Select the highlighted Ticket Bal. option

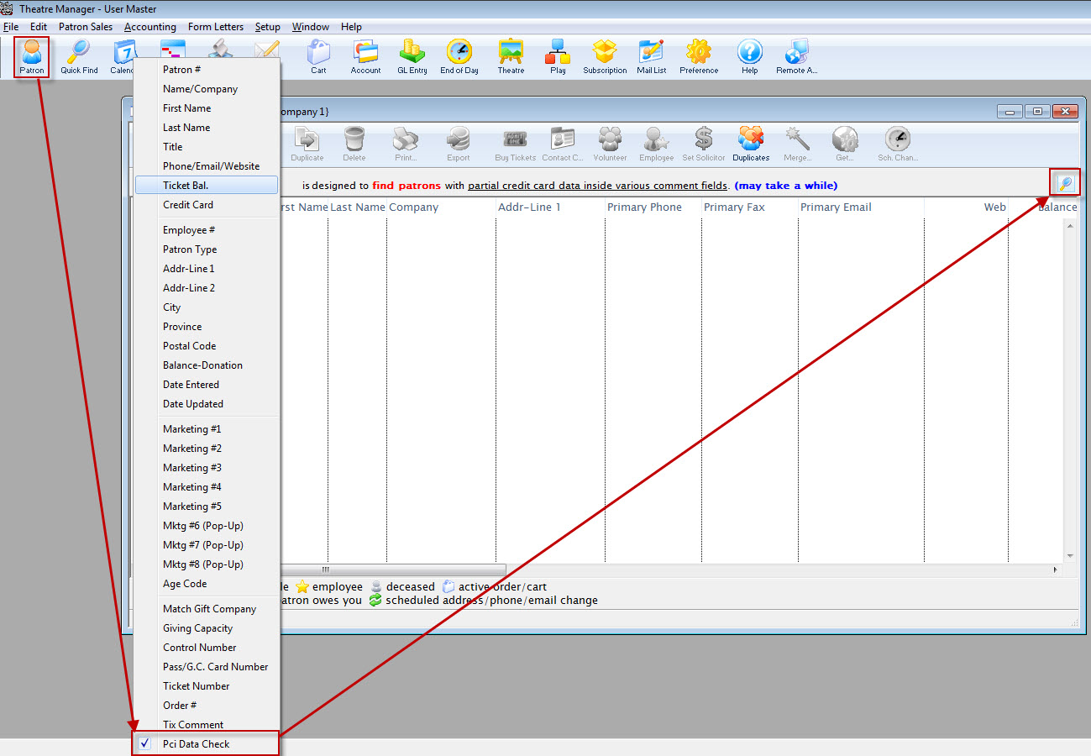click(x=206, y=186)
